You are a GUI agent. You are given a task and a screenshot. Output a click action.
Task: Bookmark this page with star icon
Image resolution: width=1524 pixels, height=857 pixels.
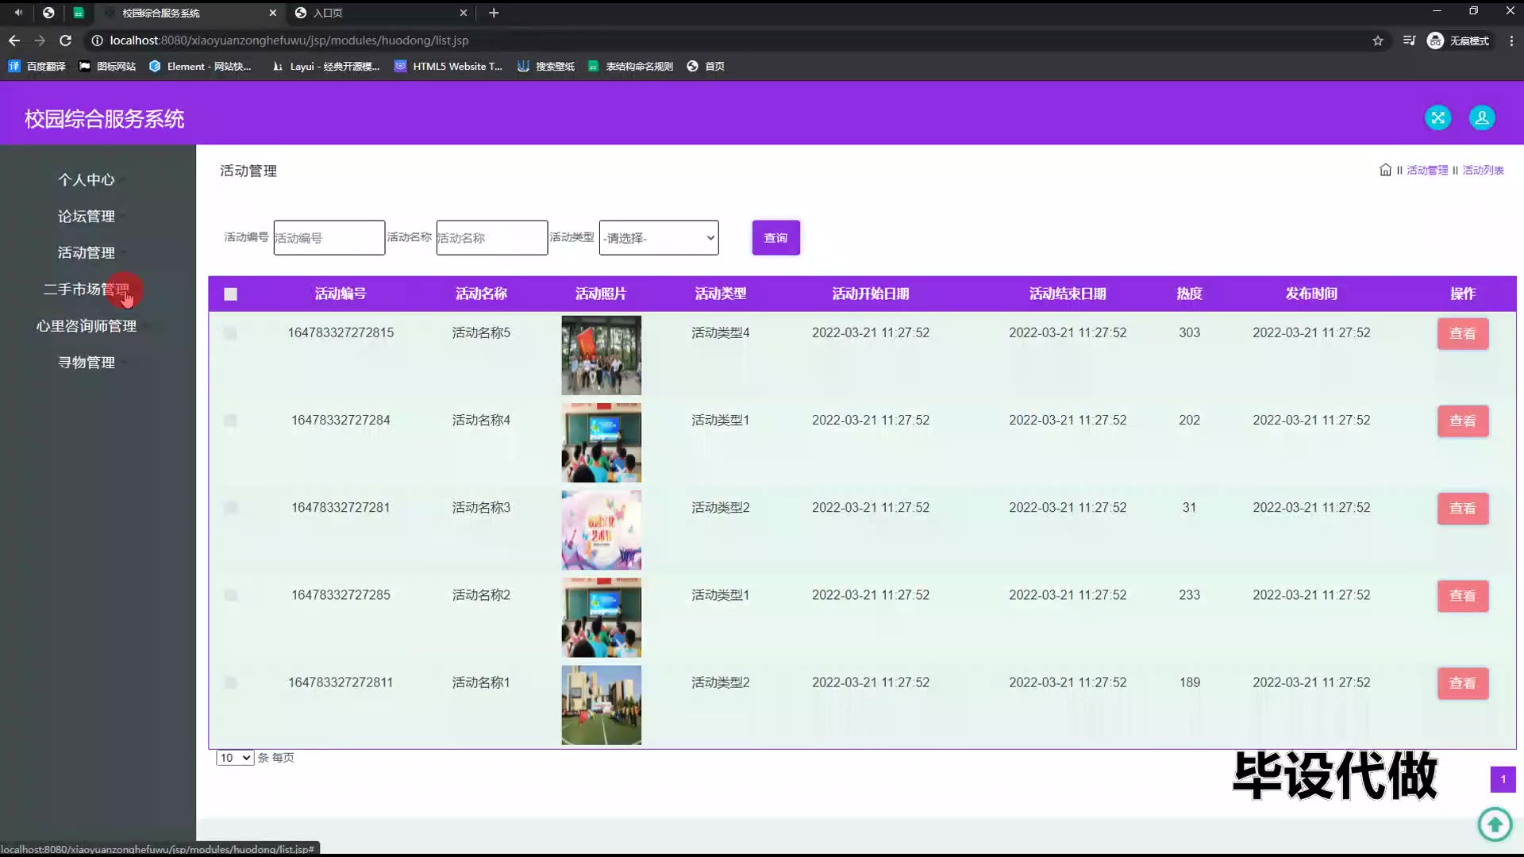(x=1378, y=40)
